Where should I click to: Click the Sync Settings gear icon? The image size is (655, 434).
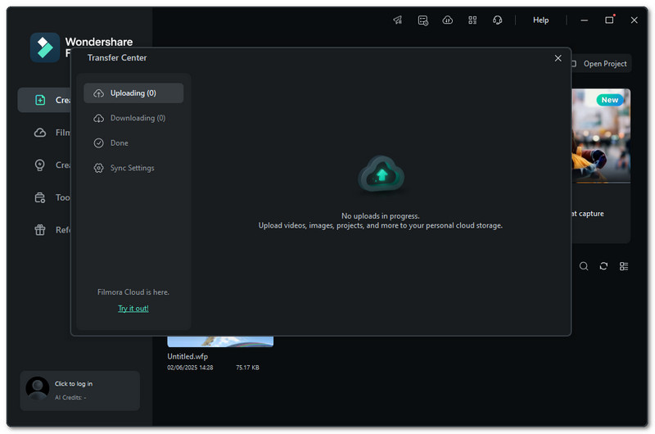point(98,168)
